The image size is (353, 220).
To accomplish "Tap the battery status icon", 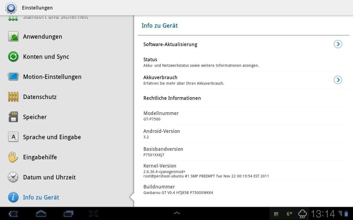I will (x=346, y=214).
